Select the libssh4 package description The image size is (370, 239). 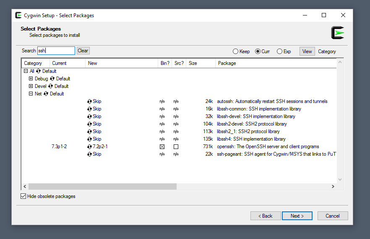point(251,139)
